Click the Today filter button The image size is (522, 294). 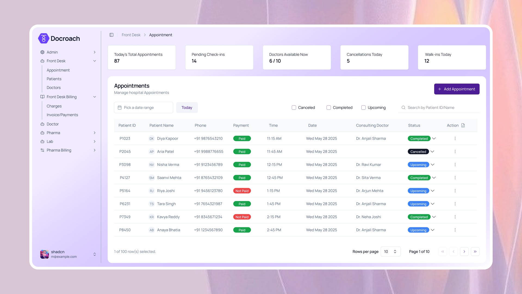[187, 108]
